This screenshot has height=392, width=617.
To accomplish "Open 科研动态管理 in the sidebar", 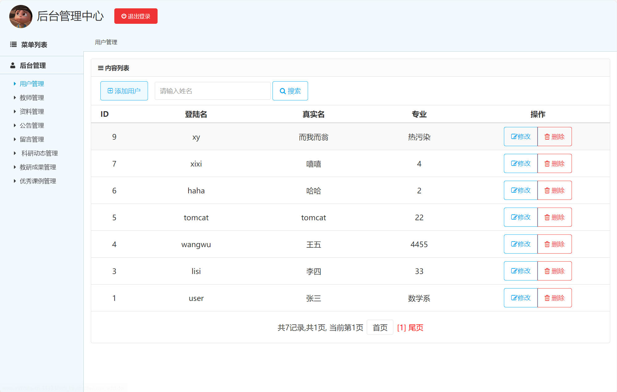I will (40, 153).
